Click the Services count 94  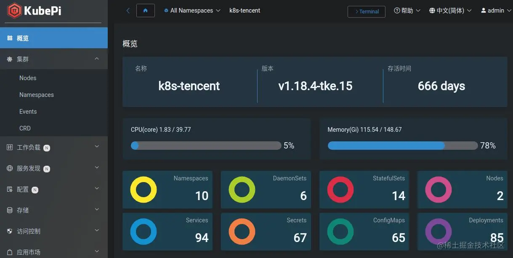point(202,238)
